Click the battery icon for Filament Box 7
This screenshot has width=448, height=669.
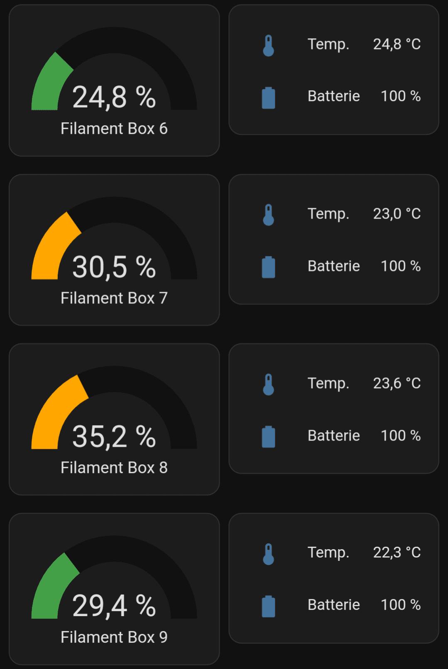coord(269,267)
